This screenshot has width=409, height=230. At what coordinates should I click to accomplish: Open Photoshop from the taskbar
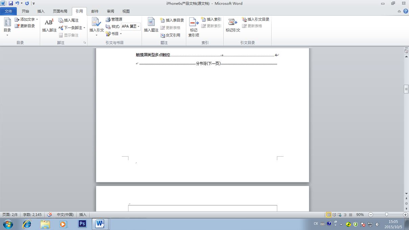82,224
